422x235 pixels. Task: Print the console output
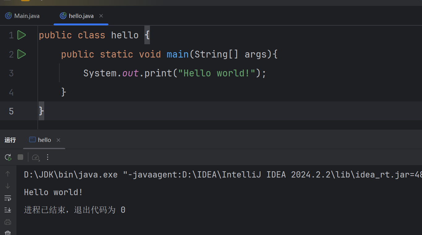(x=8, y=222)
